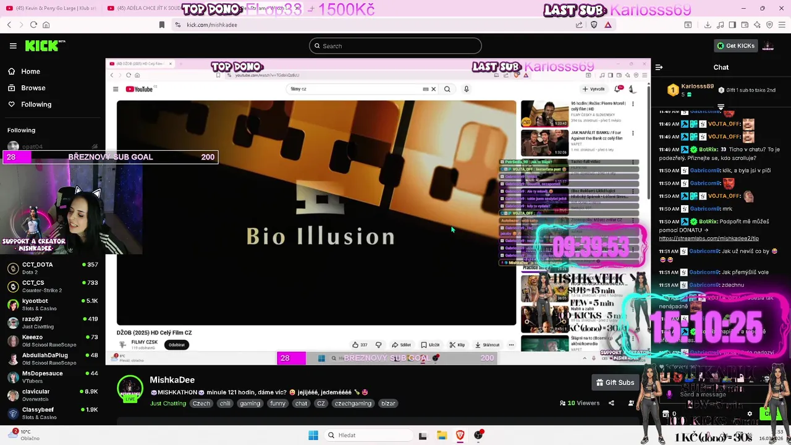Open streamlabs donation link in chat
This screenshot has width=791, height=445.
pyautogui.click(x=709, y=238)
